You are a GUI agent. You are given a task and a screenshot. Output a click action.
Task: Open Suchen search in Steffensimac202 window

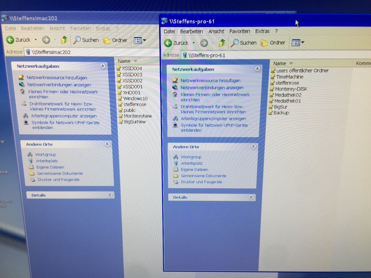[86, 40]
